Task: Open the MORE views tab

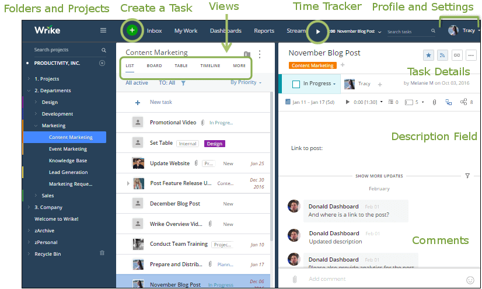Action: 239,66
